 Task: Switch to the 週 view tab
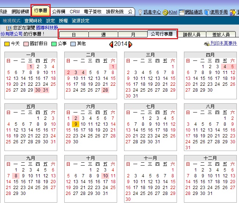coord(104,34)
